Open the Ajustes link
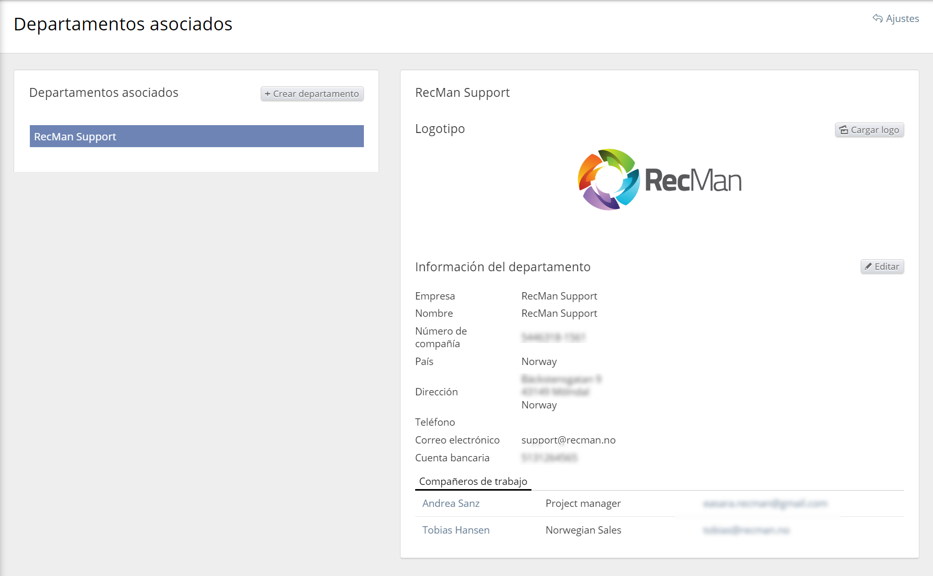Image resolution: width=933 pixels, height=576 pixels. click(896, 18)
